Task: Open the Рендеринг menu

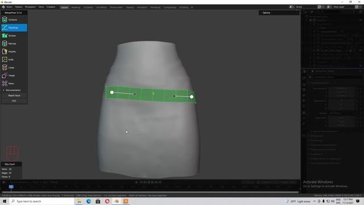Action: 30,7
